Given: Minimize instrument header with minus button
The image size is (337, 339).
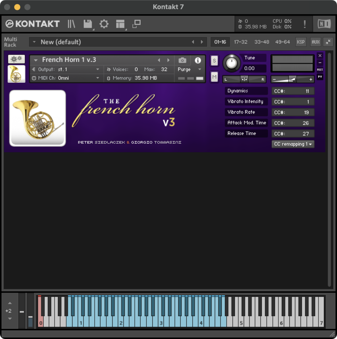Looking at the screenshot, I should point(320,63).
